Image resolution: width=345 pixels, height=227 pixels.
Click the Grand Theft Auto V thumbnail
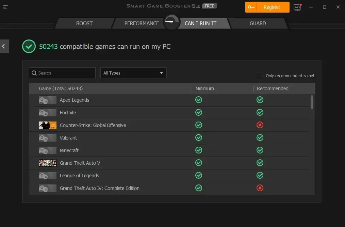coord(48,163)
